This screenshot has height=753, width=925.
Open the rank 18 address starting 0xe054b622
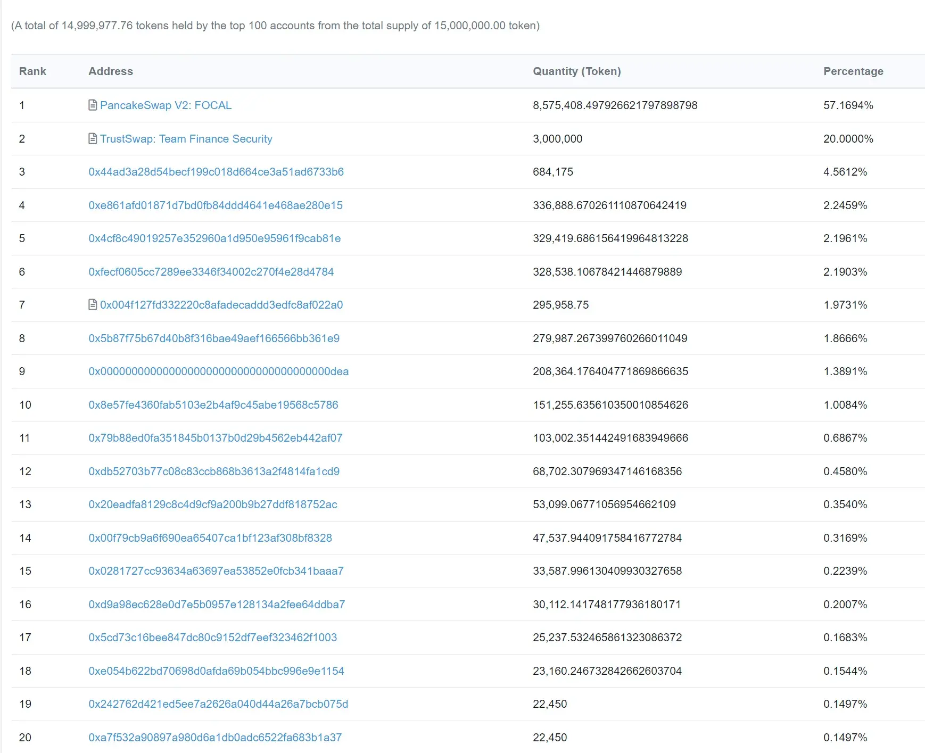coord(216,671)
